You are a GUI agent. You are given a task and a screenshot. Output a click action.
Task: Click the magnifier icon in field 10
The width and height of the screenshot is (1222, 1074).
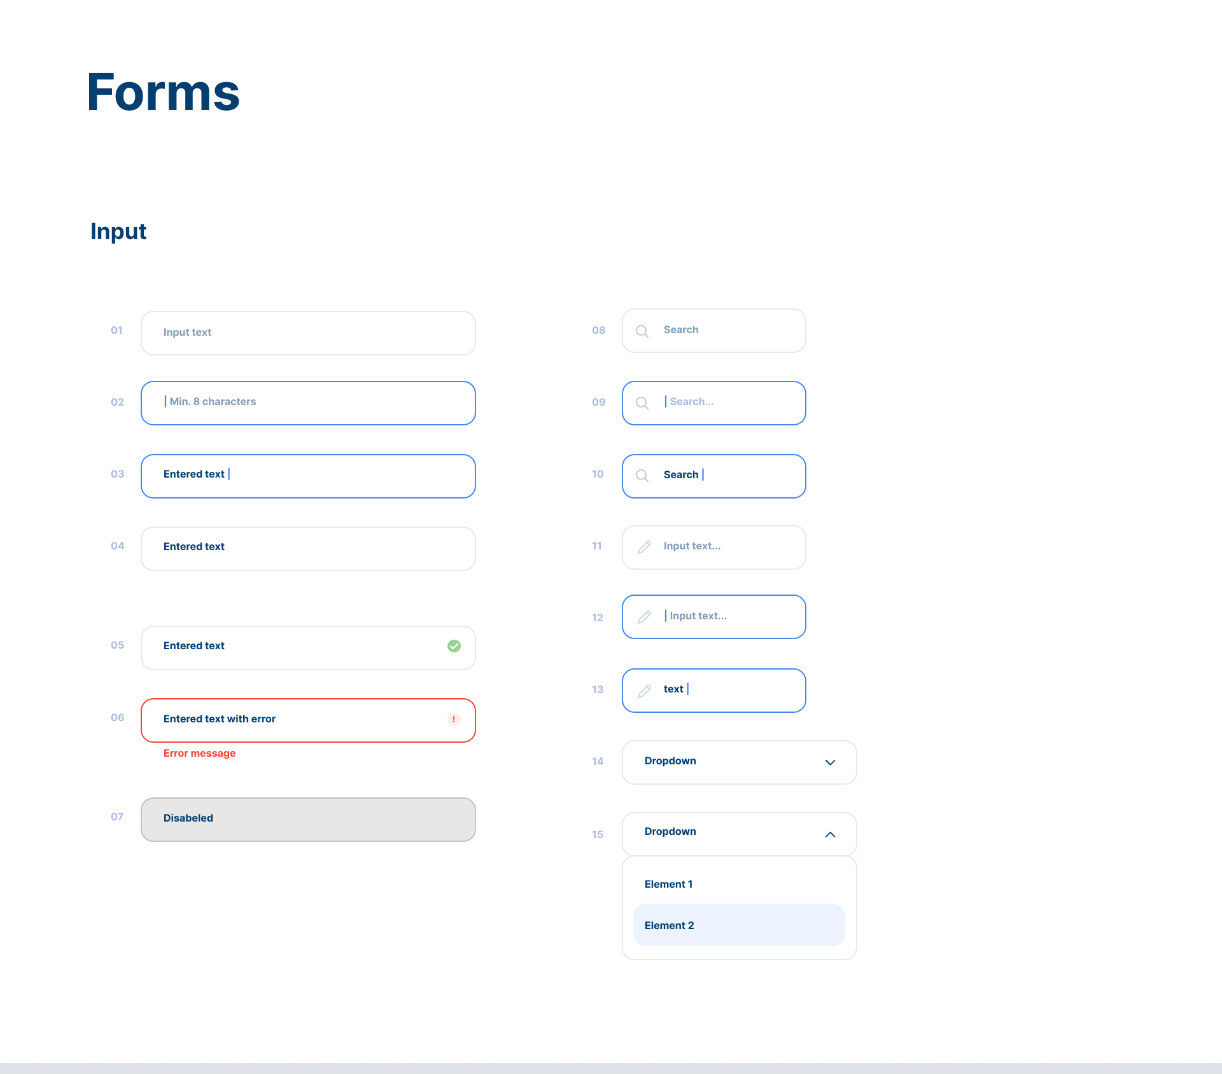642,476
